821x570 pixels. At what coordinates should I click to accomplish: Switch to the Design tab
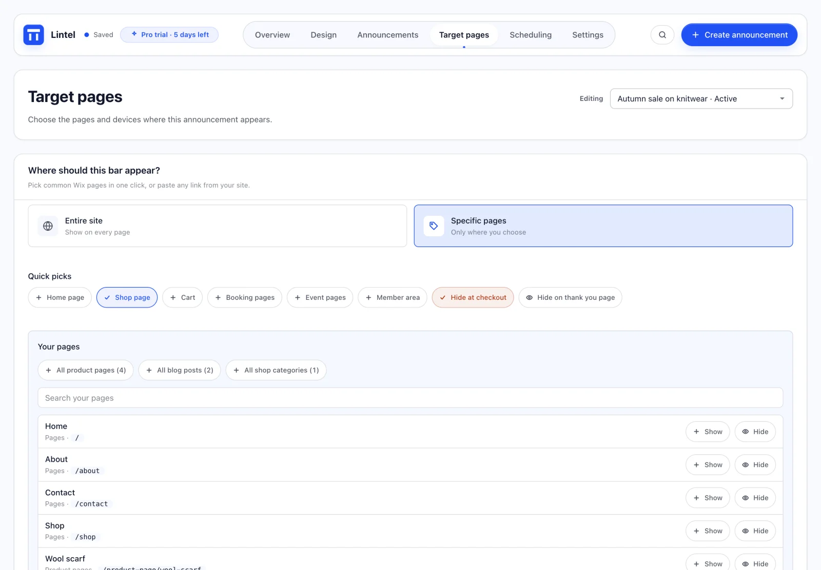324,35
